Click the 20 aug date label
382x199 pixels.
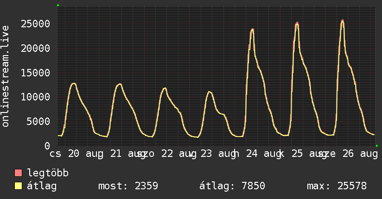coord(85,154)
